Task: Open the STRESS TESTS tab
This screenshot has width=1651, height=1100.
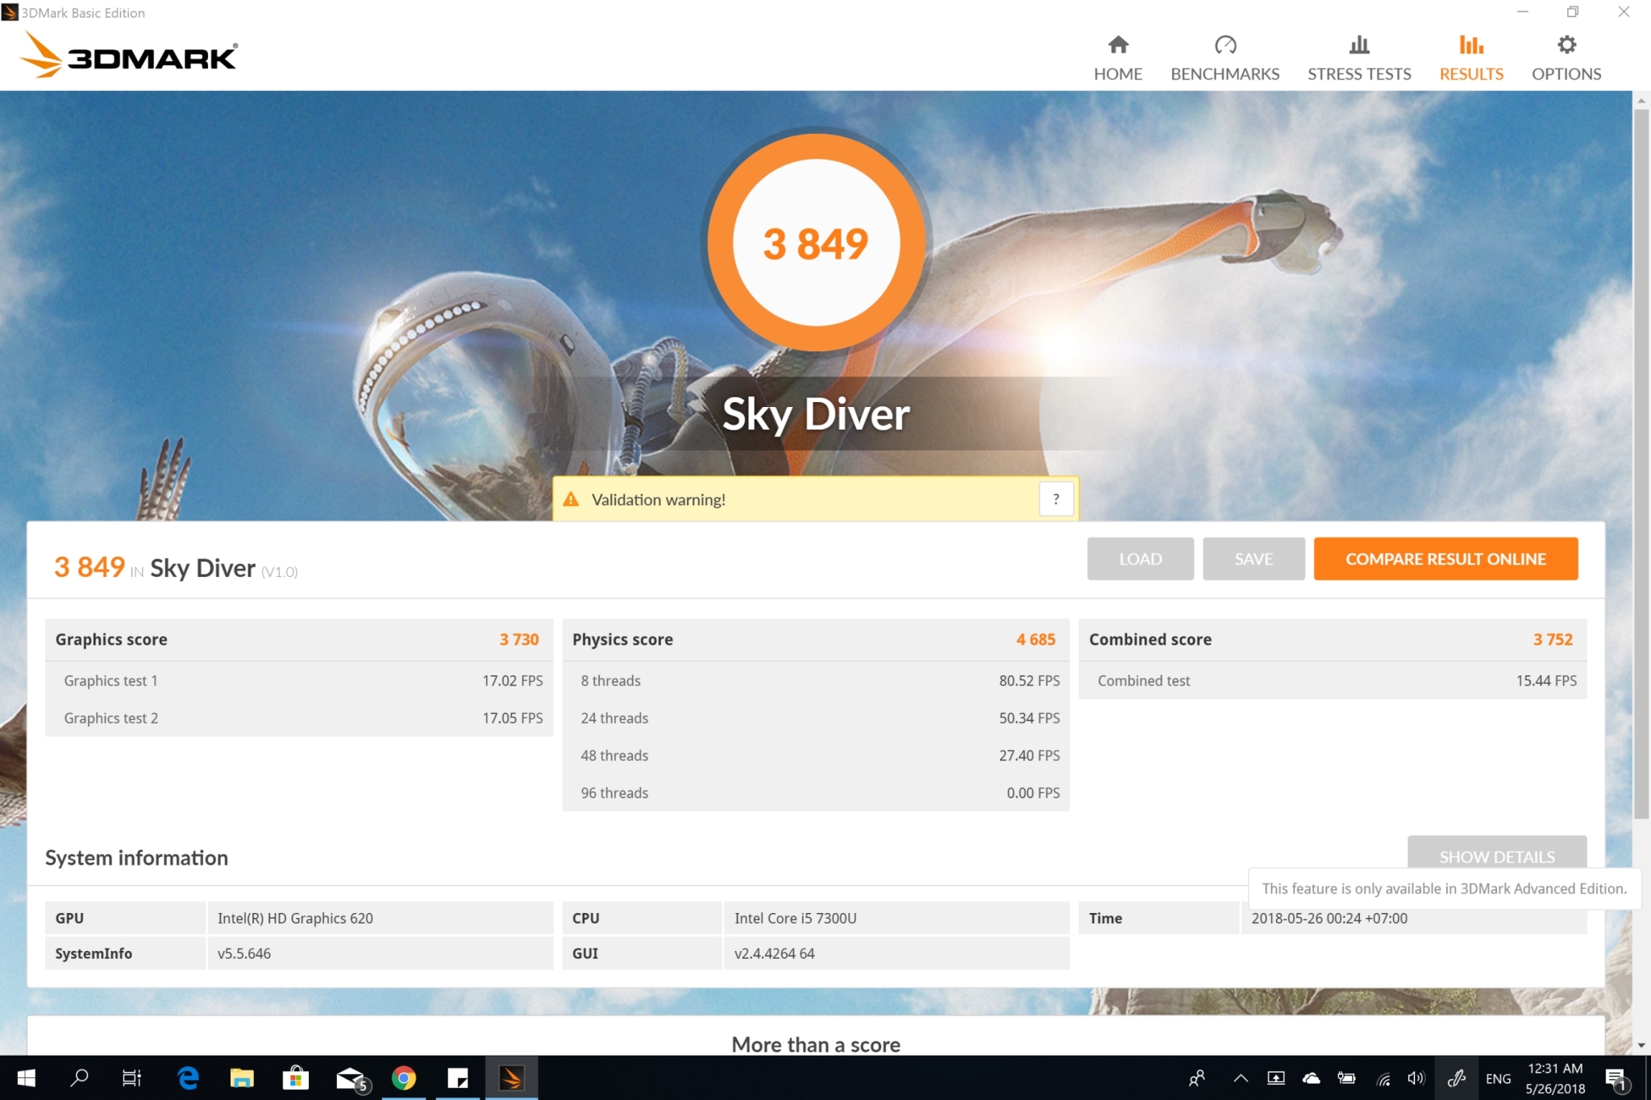Action: (x=1359, y=58)
